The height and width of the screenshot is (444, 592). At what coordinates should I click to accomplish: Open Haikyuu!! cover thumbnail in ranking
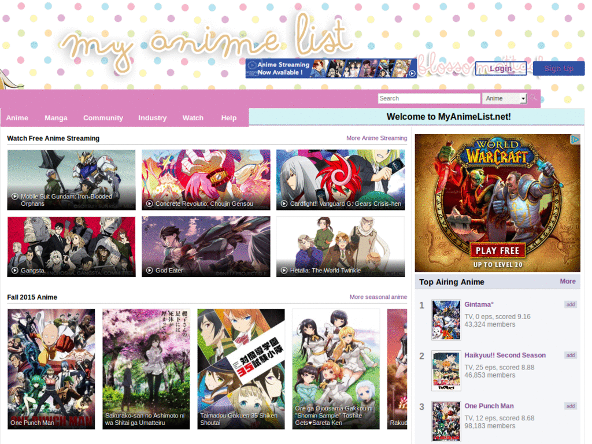pyautogui.click(x=446, y=371)
